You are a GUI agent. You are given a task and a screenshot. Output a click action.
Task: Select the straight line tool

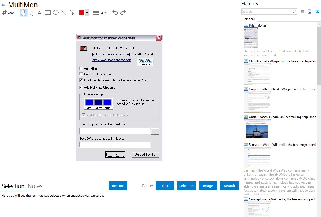[x=64, y=13]
